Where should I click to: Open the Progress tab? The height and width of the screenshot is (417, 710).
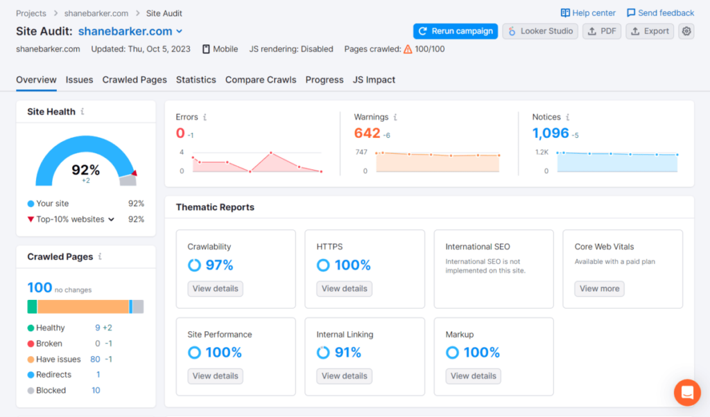pyautogui.click(x=324, y=80)
